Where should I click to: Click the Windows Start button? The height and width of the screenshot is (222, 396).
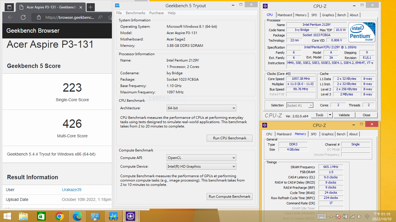pos(7,216)
